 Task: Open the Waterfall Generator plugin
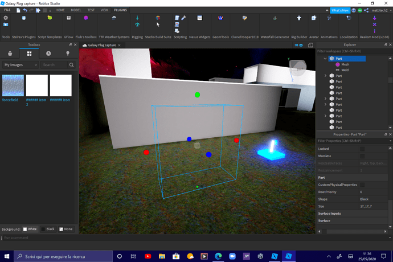275,18
